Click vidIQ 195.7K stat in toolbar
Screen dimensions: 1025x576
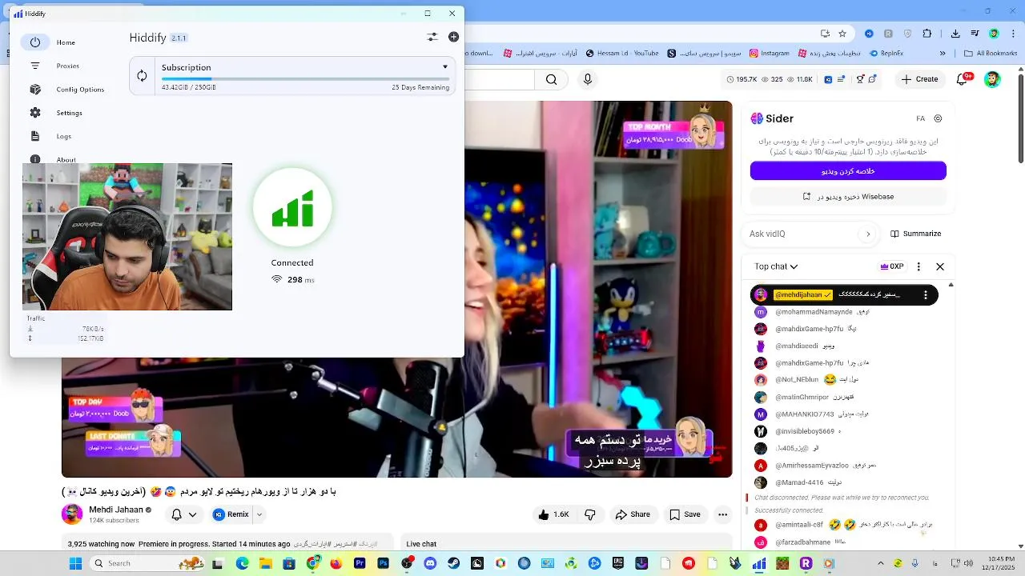pos(742,79)
